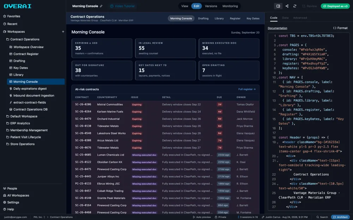Toggle the Private visibility setting
The image size is (353, 220).
pyautogui.click(x=220, y=217)
